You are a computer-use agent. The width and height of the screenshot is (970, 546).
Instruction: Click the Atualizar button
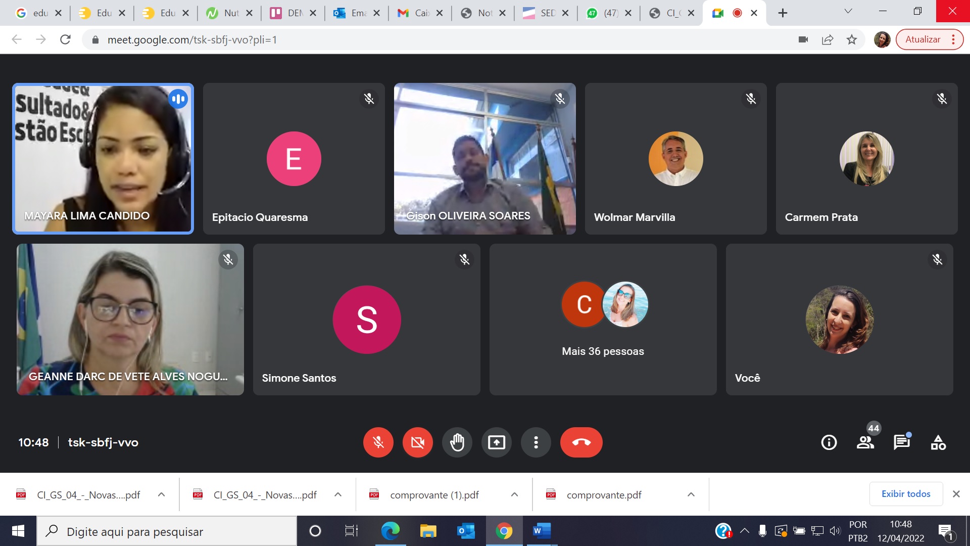(923, 39)
